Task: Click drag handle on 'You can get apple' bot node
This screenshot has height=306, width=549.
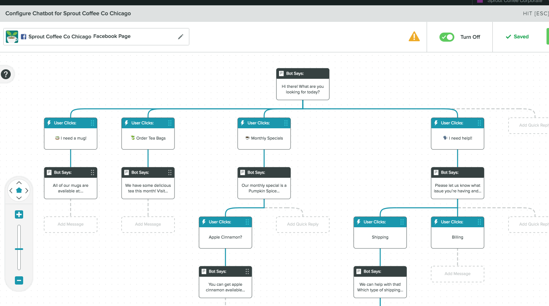Action: point(247,271)
